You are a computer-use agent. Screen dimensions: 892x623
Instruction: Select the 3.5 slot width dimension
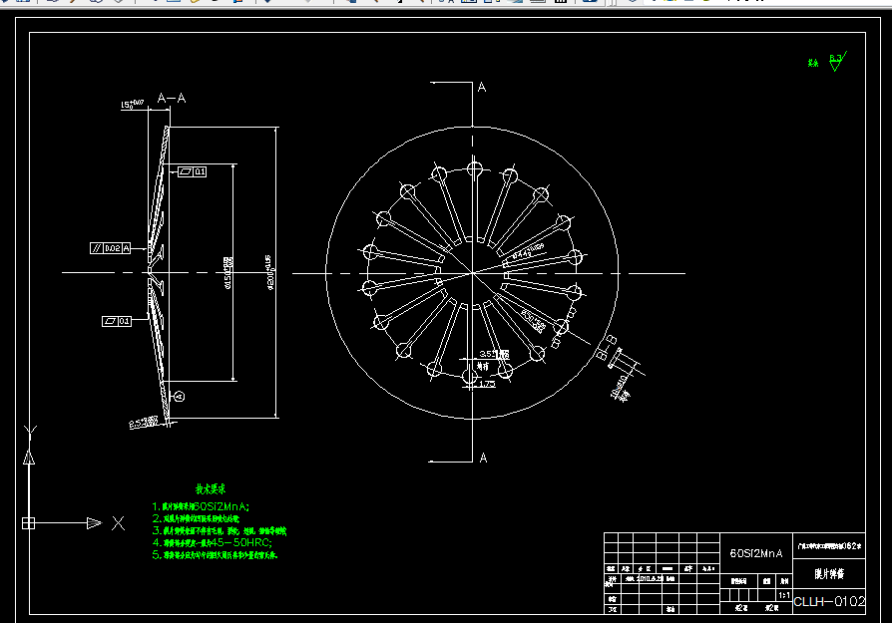[x=494, y=354]
